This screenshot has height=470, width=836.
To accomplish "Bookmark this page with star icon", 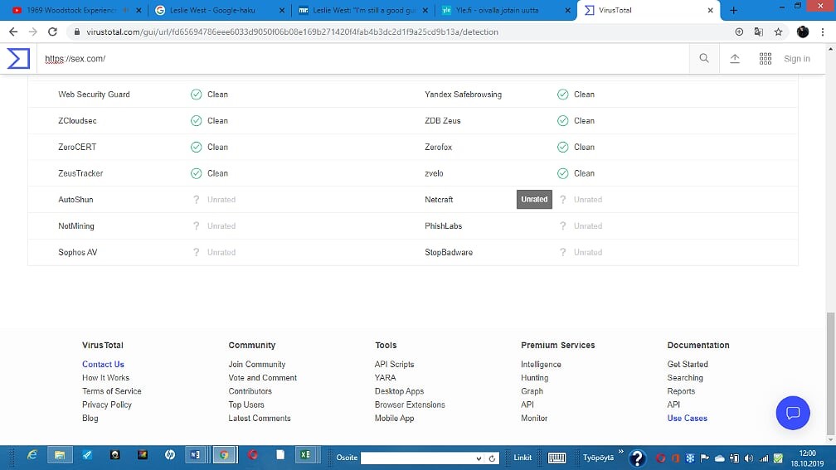I will [778, 31].
